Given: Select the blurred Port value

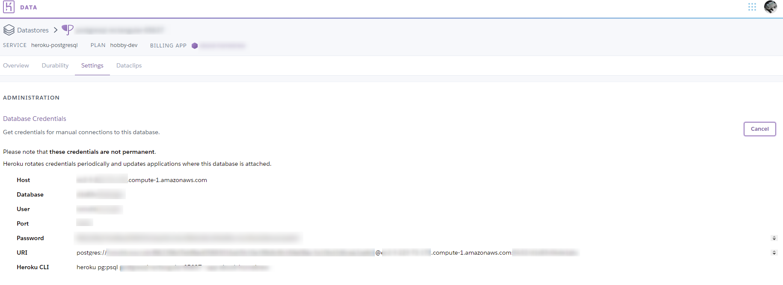Looking at the screenshot, I should (x=85, y=223).
